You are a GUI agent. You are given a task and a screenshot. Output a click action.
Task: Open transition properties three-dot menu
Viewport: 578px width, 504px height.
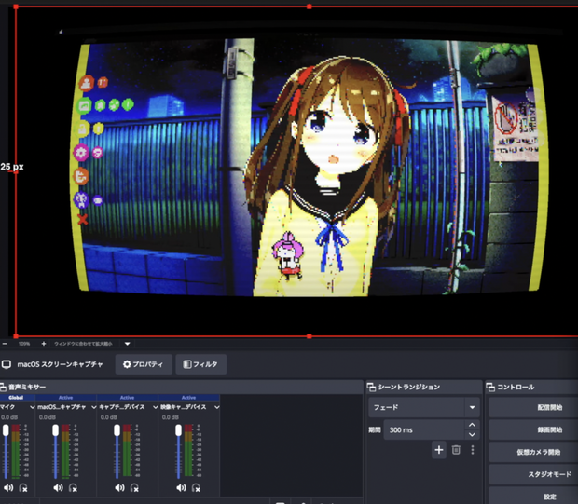[473, 450]
